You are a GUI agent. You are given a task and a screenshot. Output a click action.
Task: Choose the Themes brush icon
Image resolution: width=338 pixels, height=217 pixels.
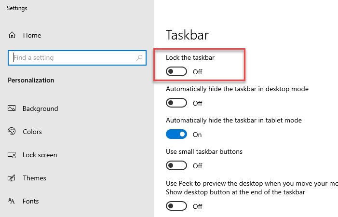(12, 178)
